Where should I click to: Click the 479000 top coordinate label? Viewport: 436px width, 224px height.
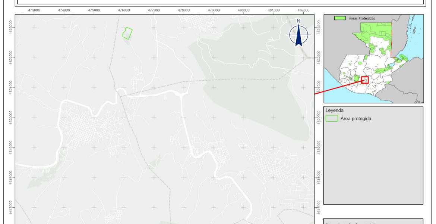click(x=214, y=10)
